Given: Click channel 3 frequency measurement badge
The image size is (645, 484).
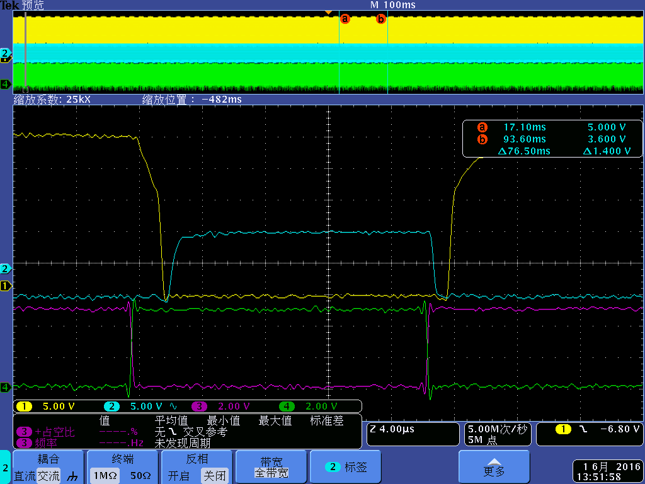Looking at the screenshot, I should pyautogui.click(x=25, y=443).
